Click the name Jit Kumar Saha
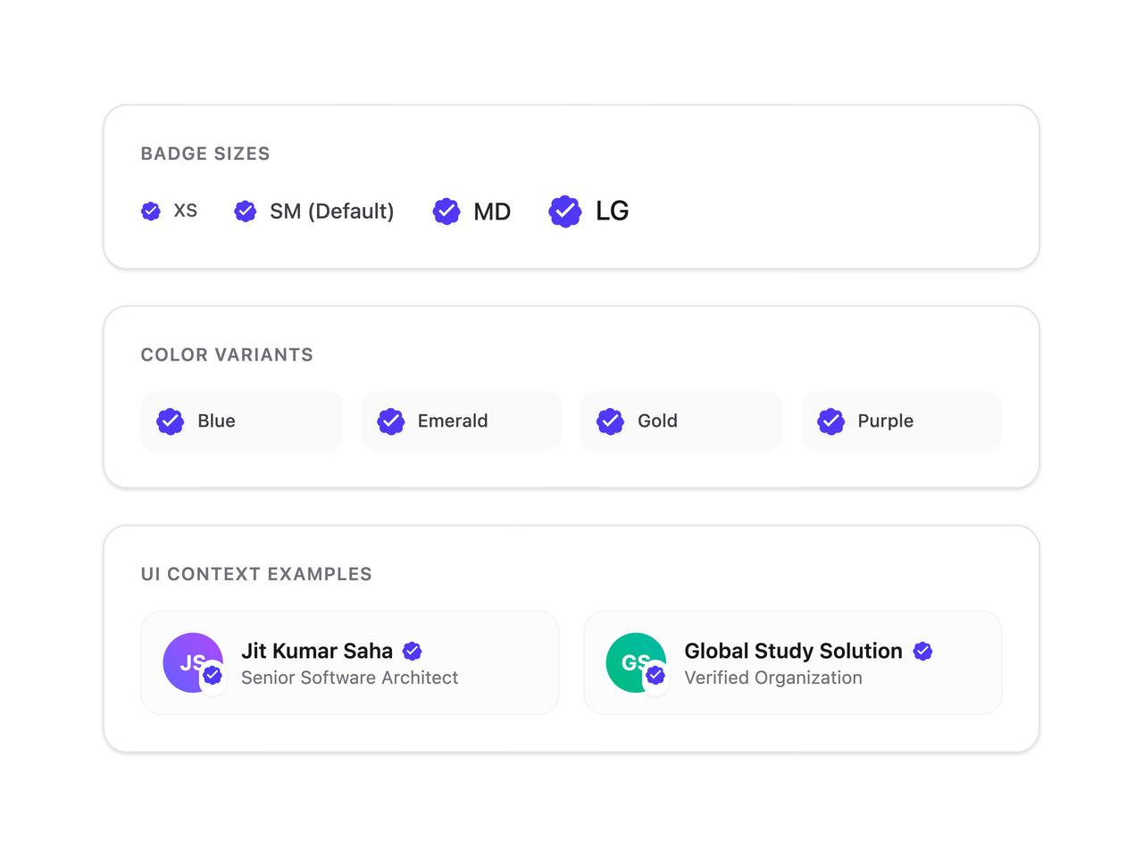Screen dimensions: 1143x857 pos(317,651)
